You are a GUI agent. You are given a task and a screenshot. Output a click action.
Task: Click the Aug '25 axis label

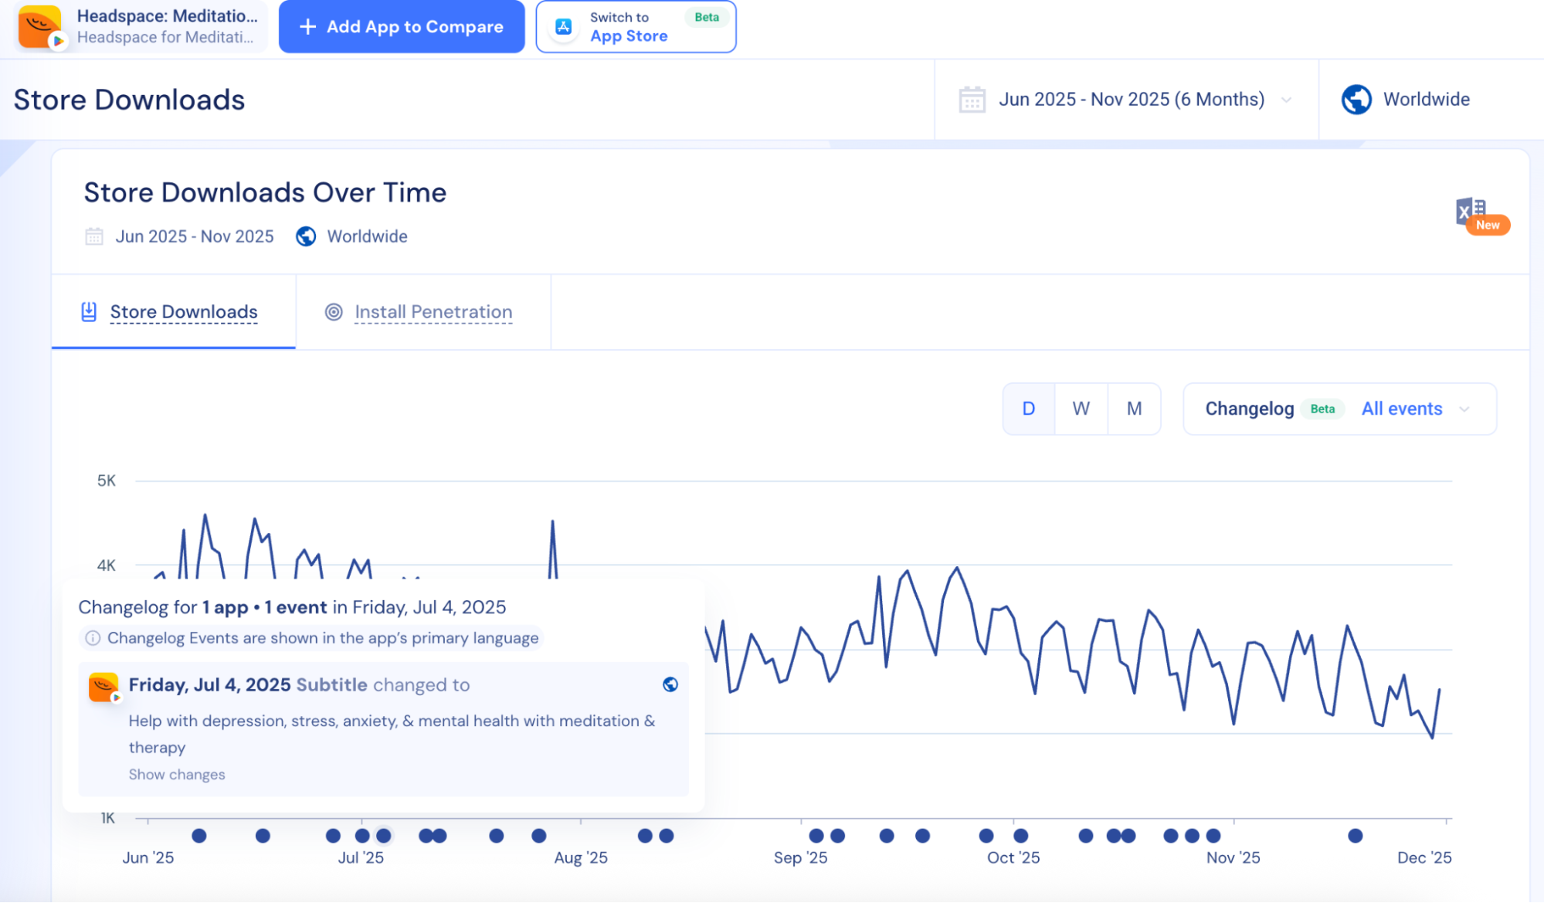click(x=581, y=857)
